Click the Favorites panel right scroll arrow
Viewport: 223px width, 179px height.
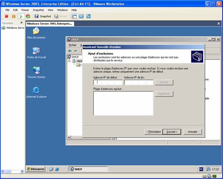point(22,171)
